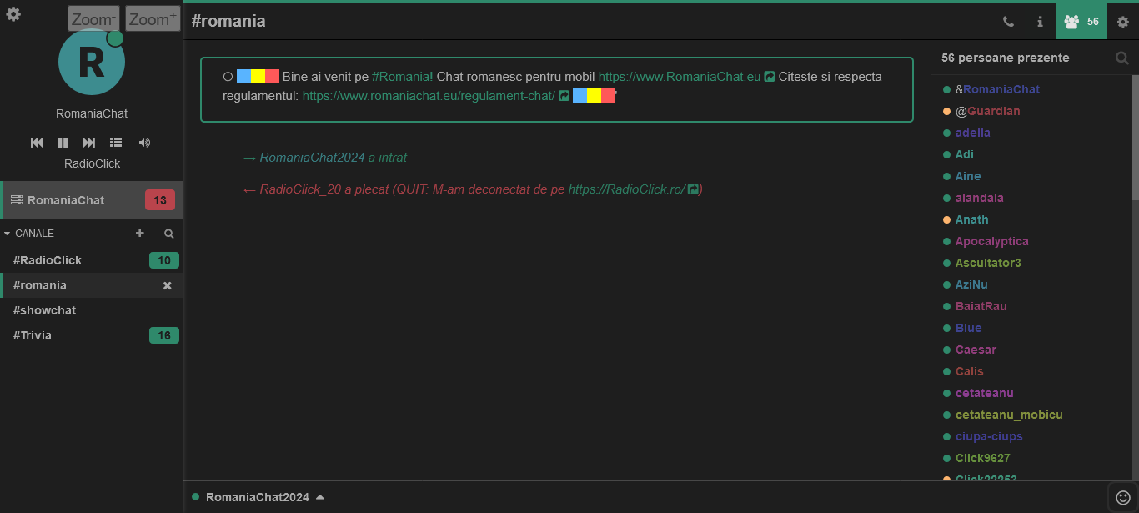1139x513 pixels.
Task: Expand the RomaniaChat2024 nickname menu
Action: [x=320, y=497]
